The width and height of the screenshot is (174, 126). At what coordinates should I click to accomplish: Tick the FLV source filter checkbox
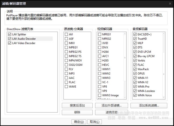coord(66,69)
